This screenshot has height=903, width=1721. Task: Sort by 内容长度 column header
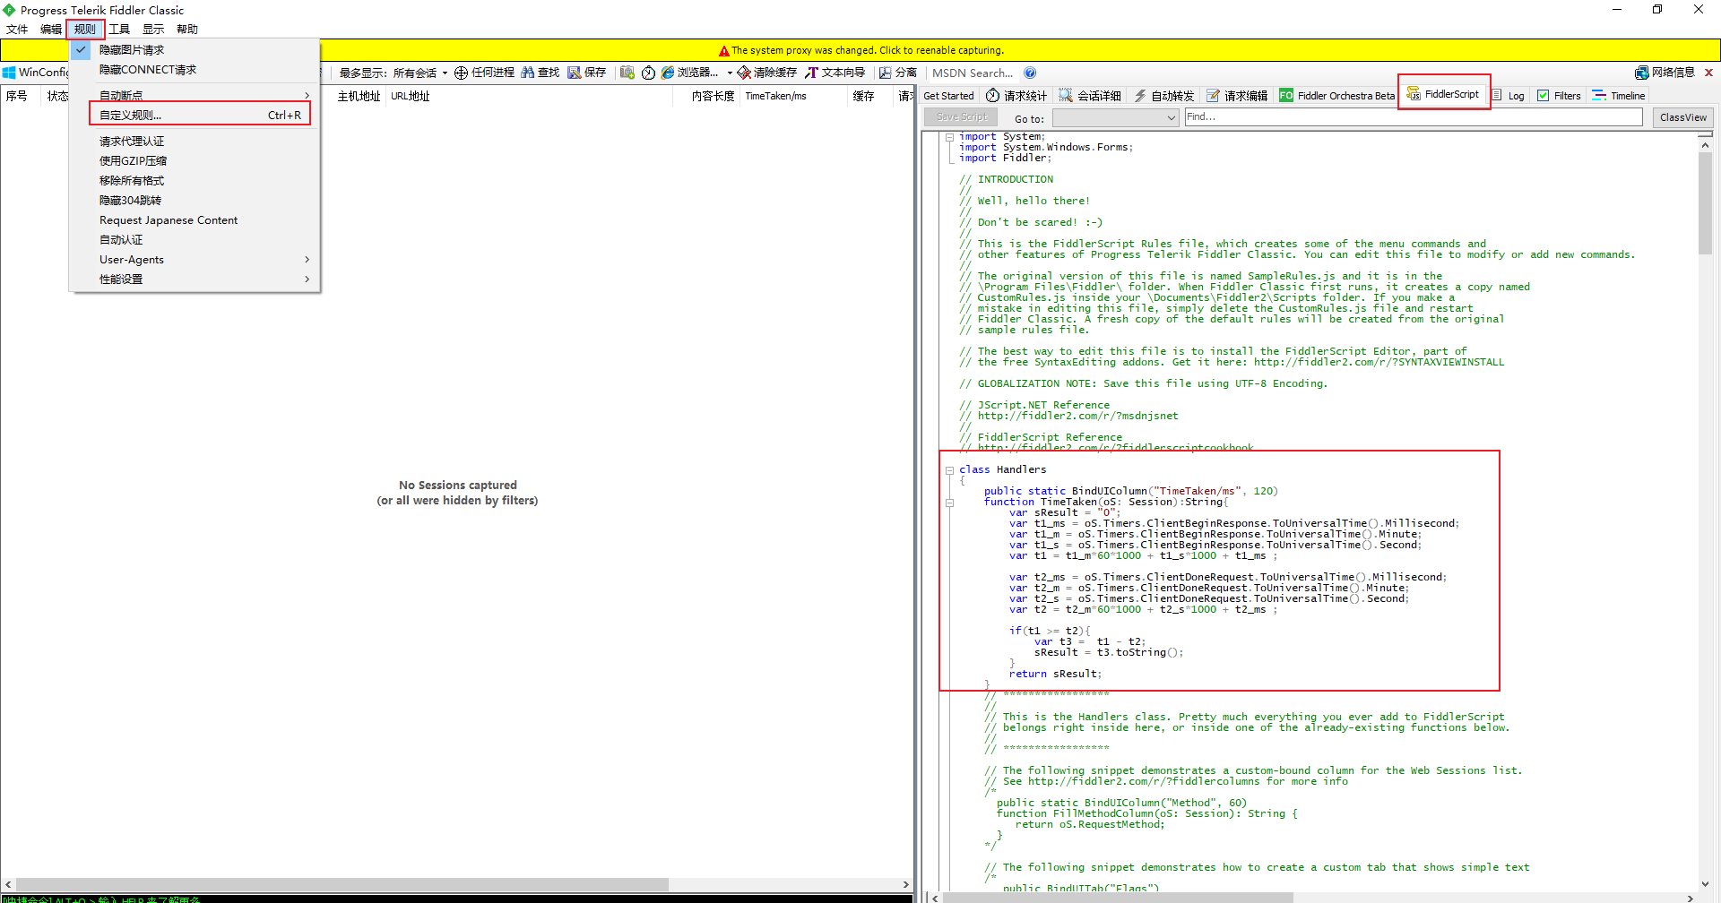(706, 96)
